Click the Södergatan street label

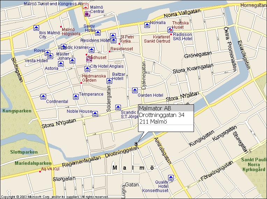click(109, 99)
